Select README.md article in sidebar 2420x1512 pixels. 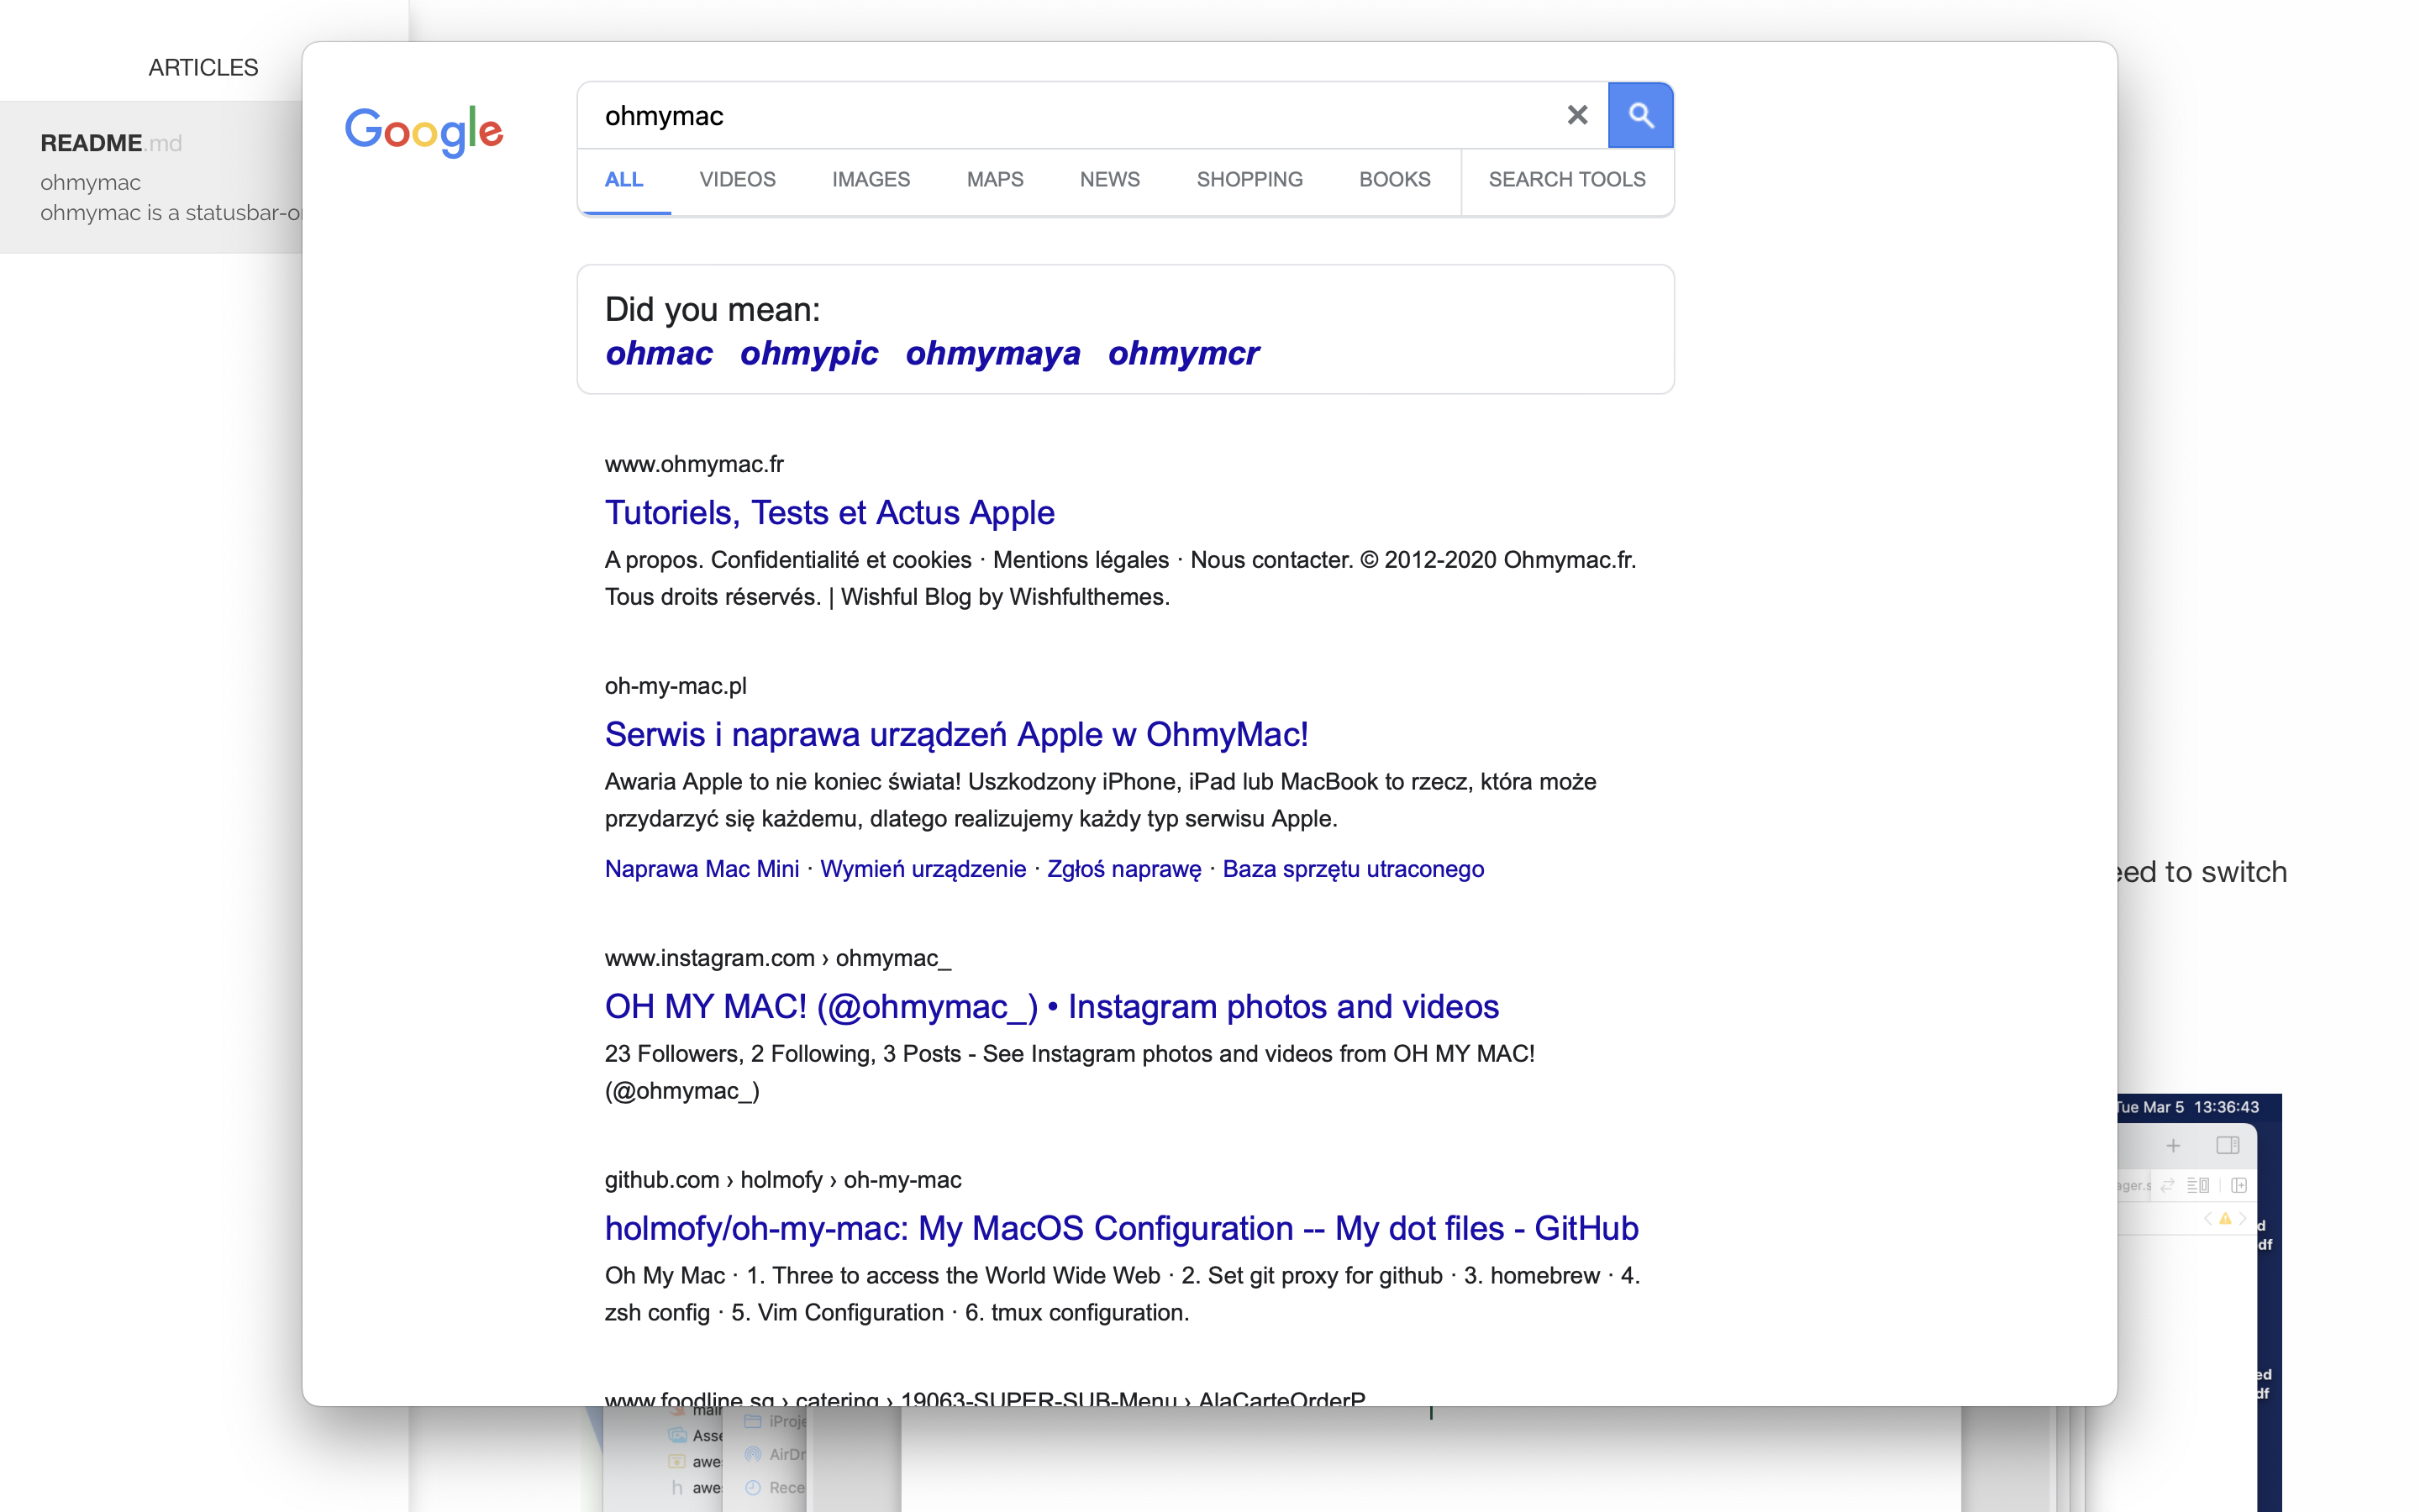point(110,143)
